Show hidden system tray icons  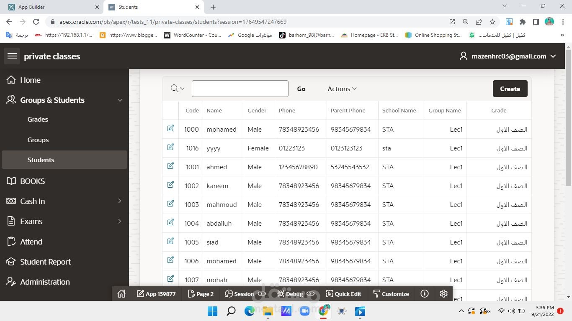tap(461, 311)
